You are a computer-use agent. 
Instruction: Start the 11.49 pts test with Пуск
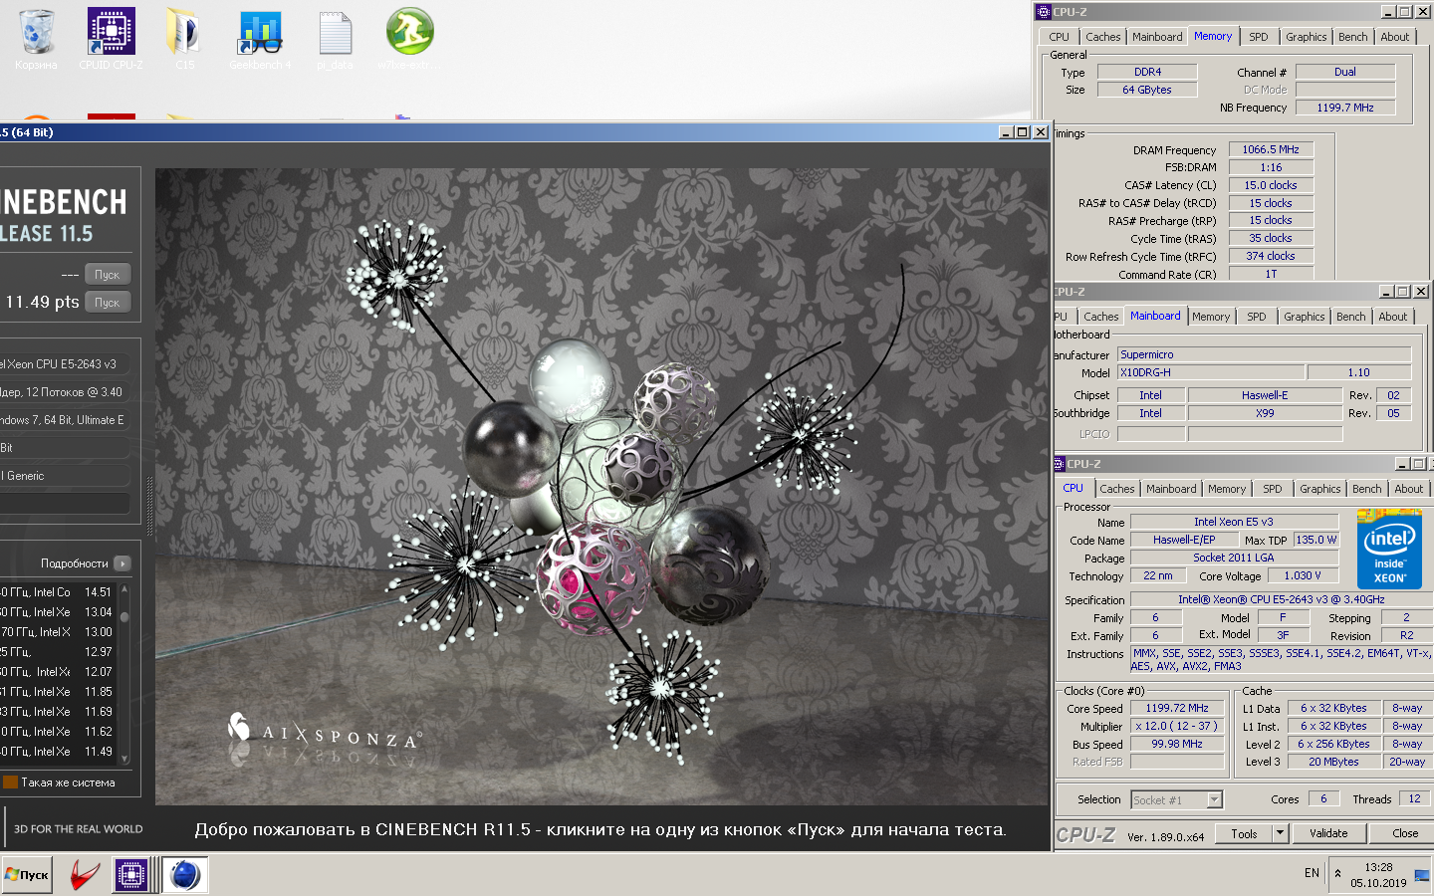tap(108, 302)
